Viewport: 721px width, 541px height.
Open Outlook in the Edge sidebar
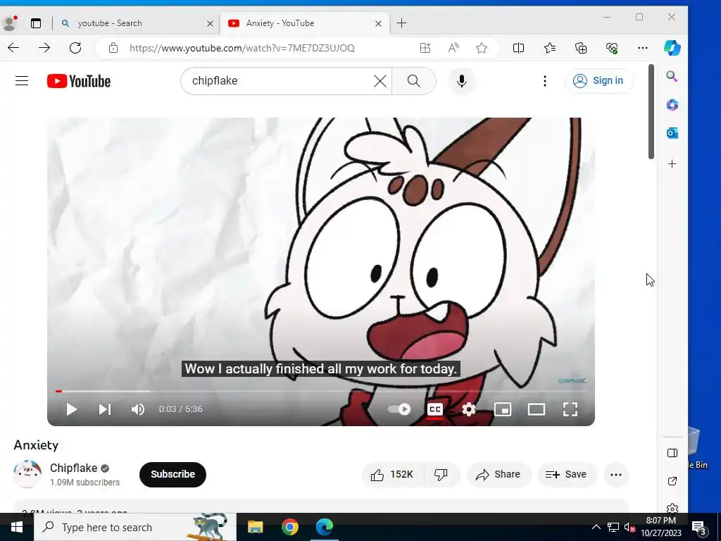pos(672,133)
